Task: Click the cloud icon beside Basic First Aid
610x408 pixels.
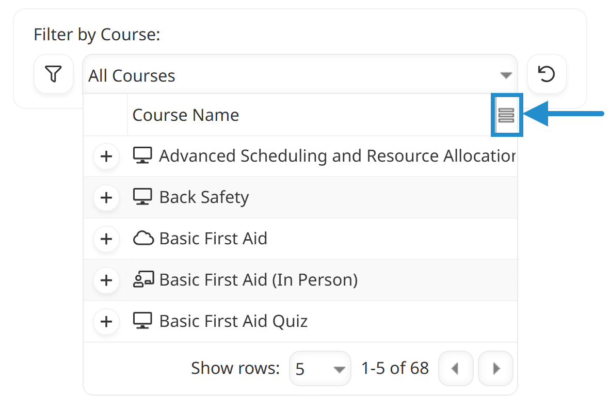Action: pos(143,238)
